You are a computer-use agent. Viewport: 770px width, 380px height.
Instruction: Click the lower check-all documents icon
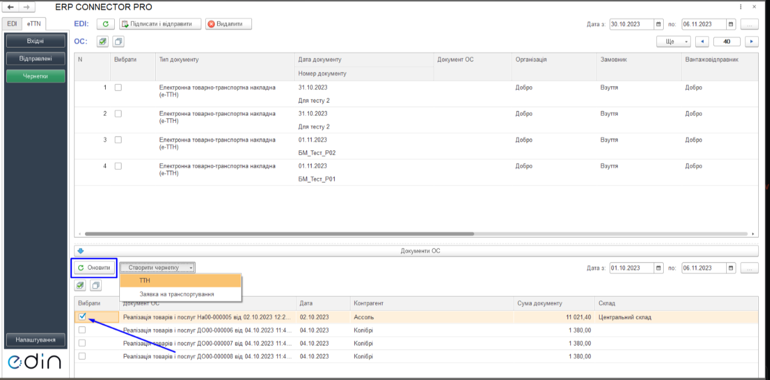[x=80, y=286]
